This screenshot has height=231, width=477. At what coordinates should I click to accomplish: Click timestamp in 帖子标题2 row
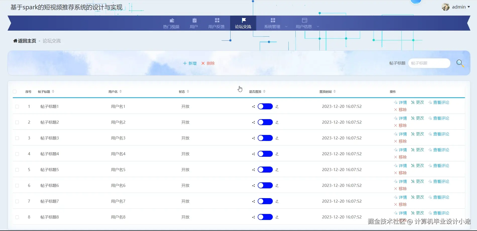(x=342, y=122)
